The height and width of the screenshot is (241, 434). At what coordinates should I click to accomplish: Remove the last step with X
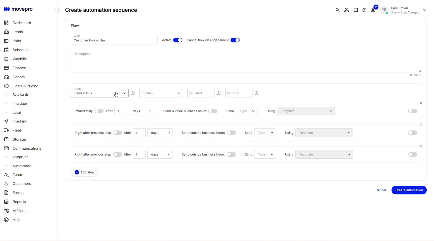[421, 146]
